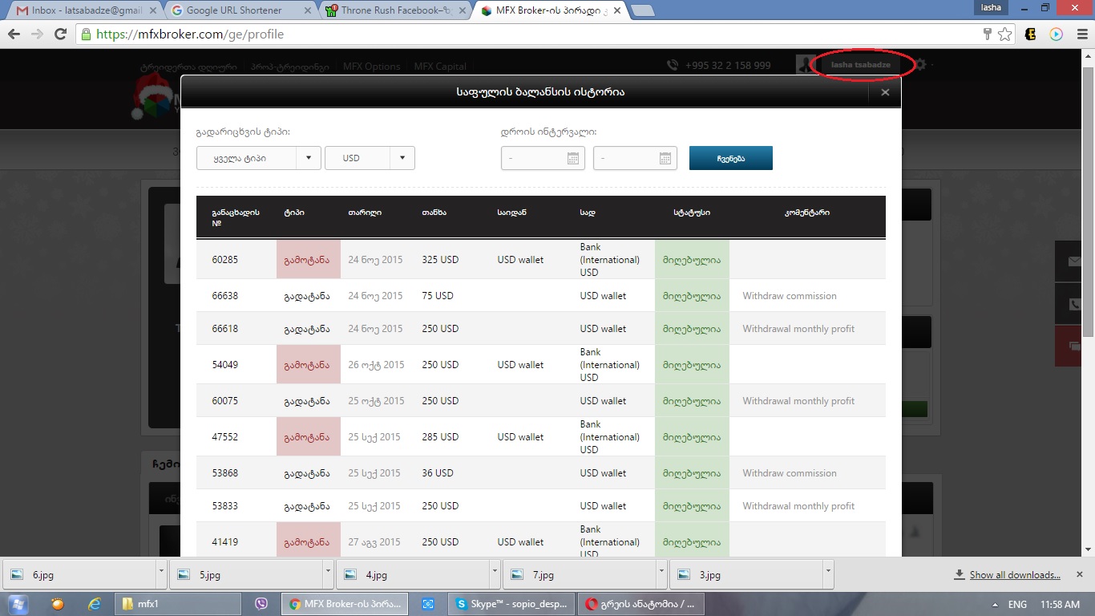Click the ENG language indicator
1095x616 pixels.
coord(1017,605)
